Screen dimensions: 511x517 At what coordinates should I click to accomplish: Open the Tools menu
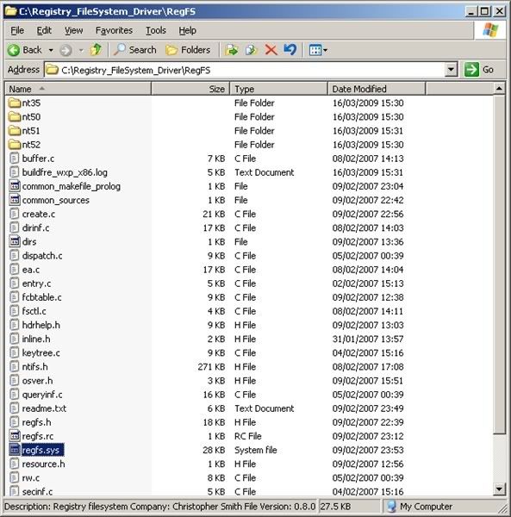[x=156, y=30]
